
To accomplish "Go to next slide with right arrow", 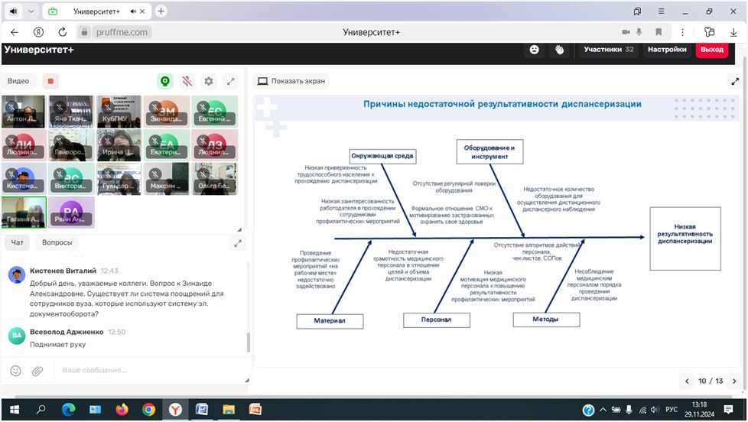I will pyautogui.click(x=733, y=381).
